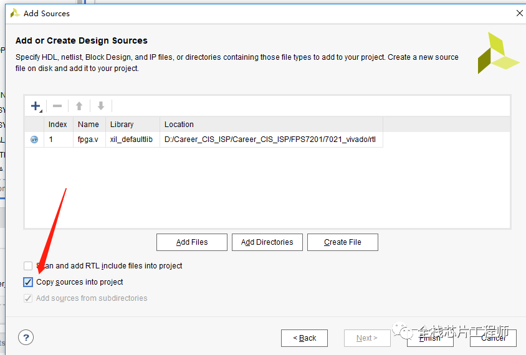Click the move-down arrow icon
This screenshot has height=355, width=526.
tap(101, 106)
